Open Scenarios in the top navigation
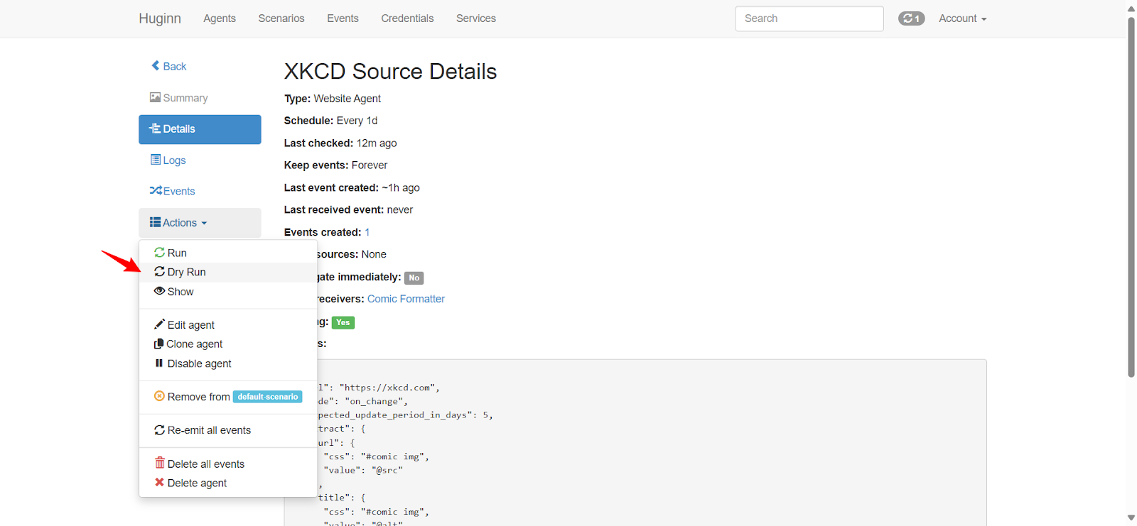The height and width of the screenshot is (526, 1137). (281, 18)
